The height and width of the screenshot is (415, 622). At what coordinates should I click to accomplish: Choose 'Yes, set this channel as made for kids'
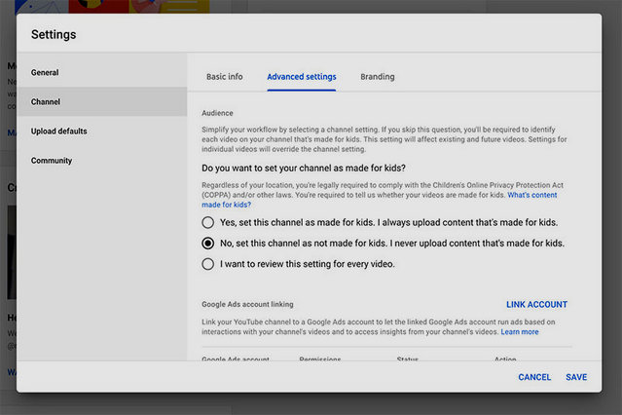click(208, 222)
